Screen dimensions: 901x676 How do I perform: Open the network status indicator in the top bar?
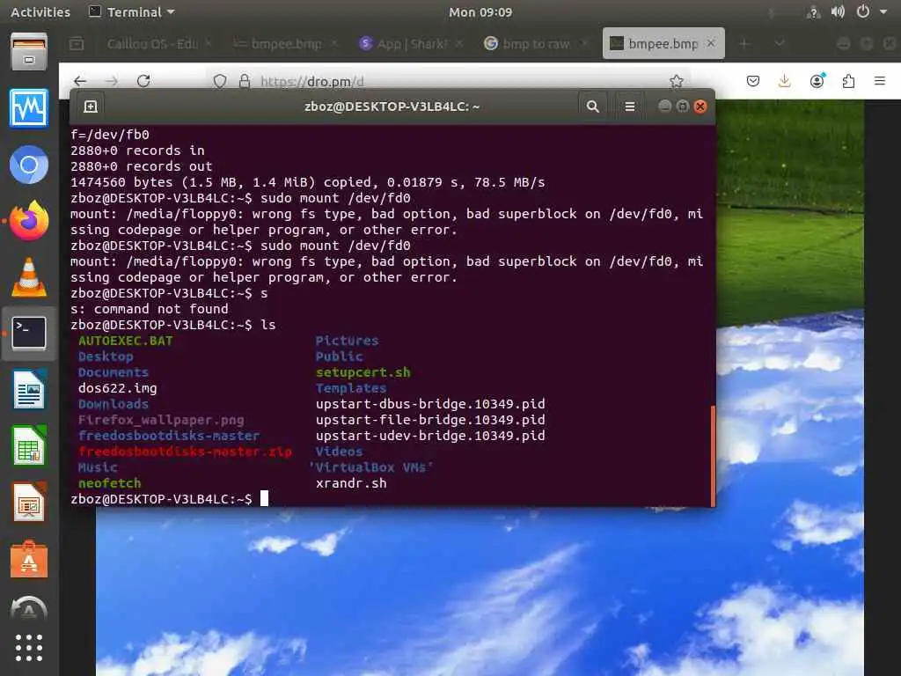pos(813,12)
